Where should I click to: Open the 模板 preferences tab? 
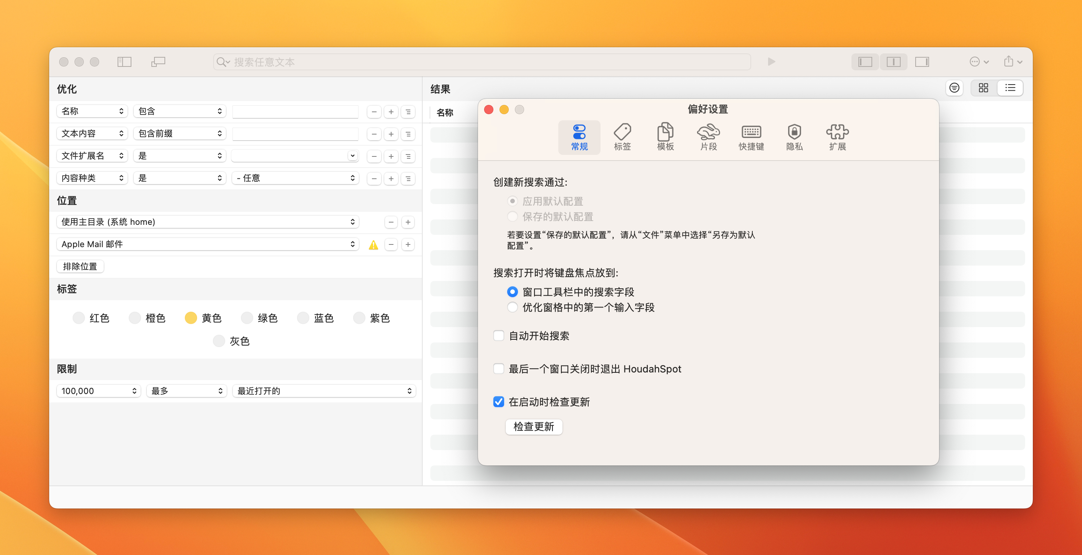pos(665,137)
